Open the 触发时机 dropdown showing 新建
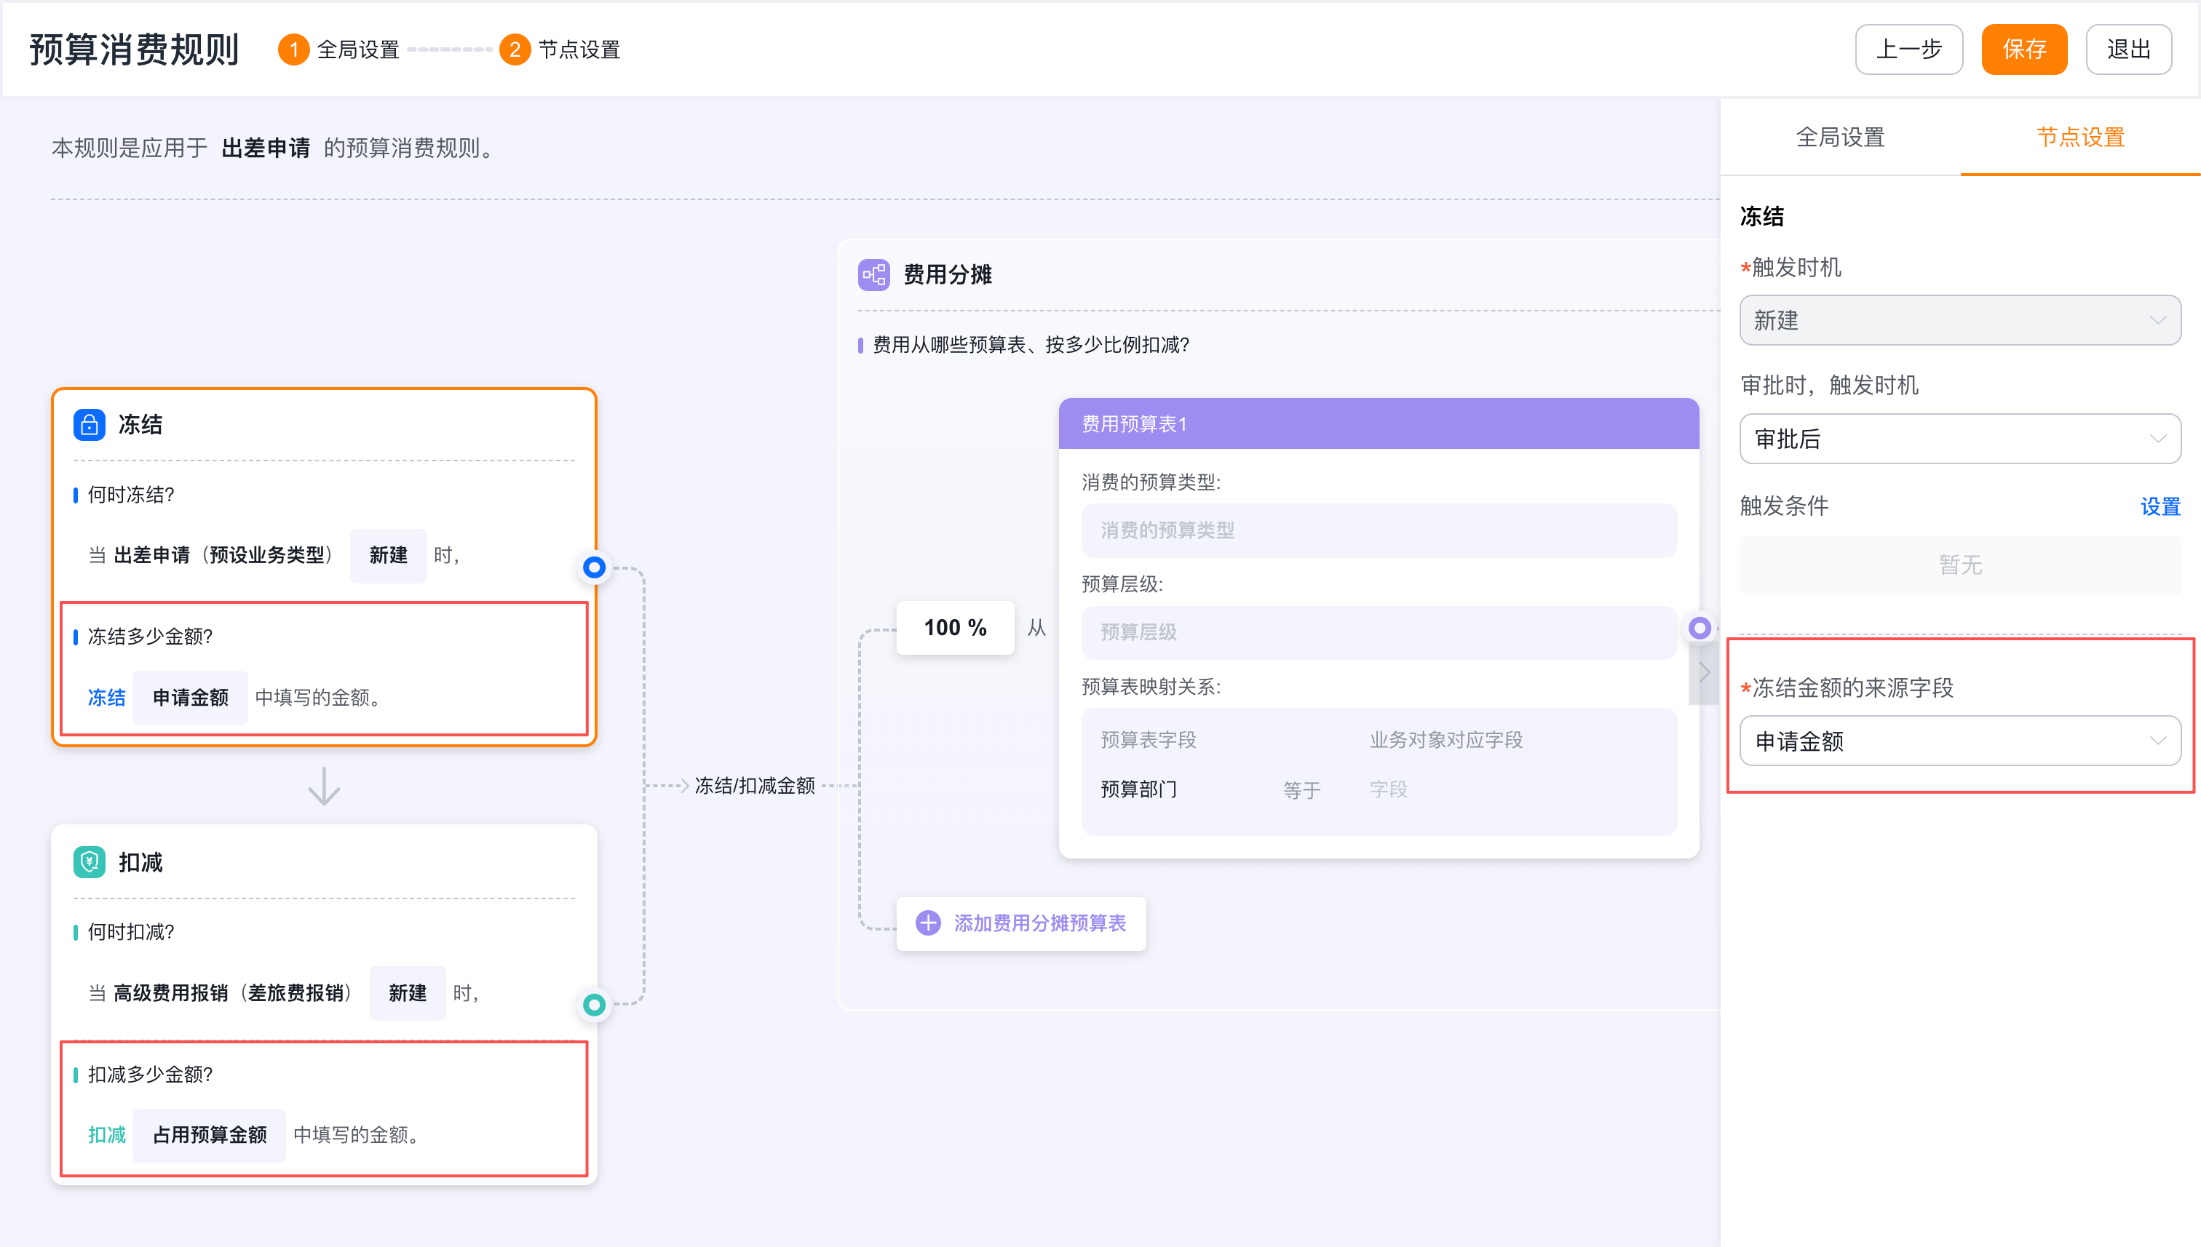 1959,320
